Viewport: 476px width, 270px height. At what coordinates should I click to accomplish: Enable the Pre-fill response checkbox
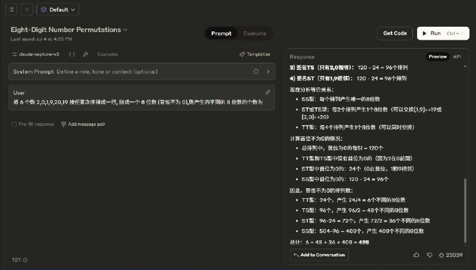[x=14, y=124]
